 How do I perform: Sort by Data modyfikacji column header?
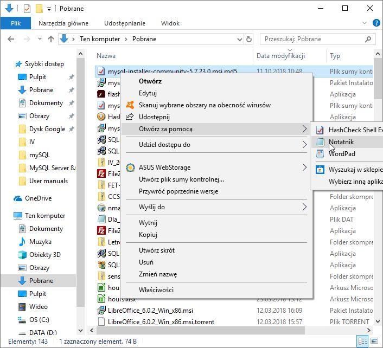[x=280, y=56]
